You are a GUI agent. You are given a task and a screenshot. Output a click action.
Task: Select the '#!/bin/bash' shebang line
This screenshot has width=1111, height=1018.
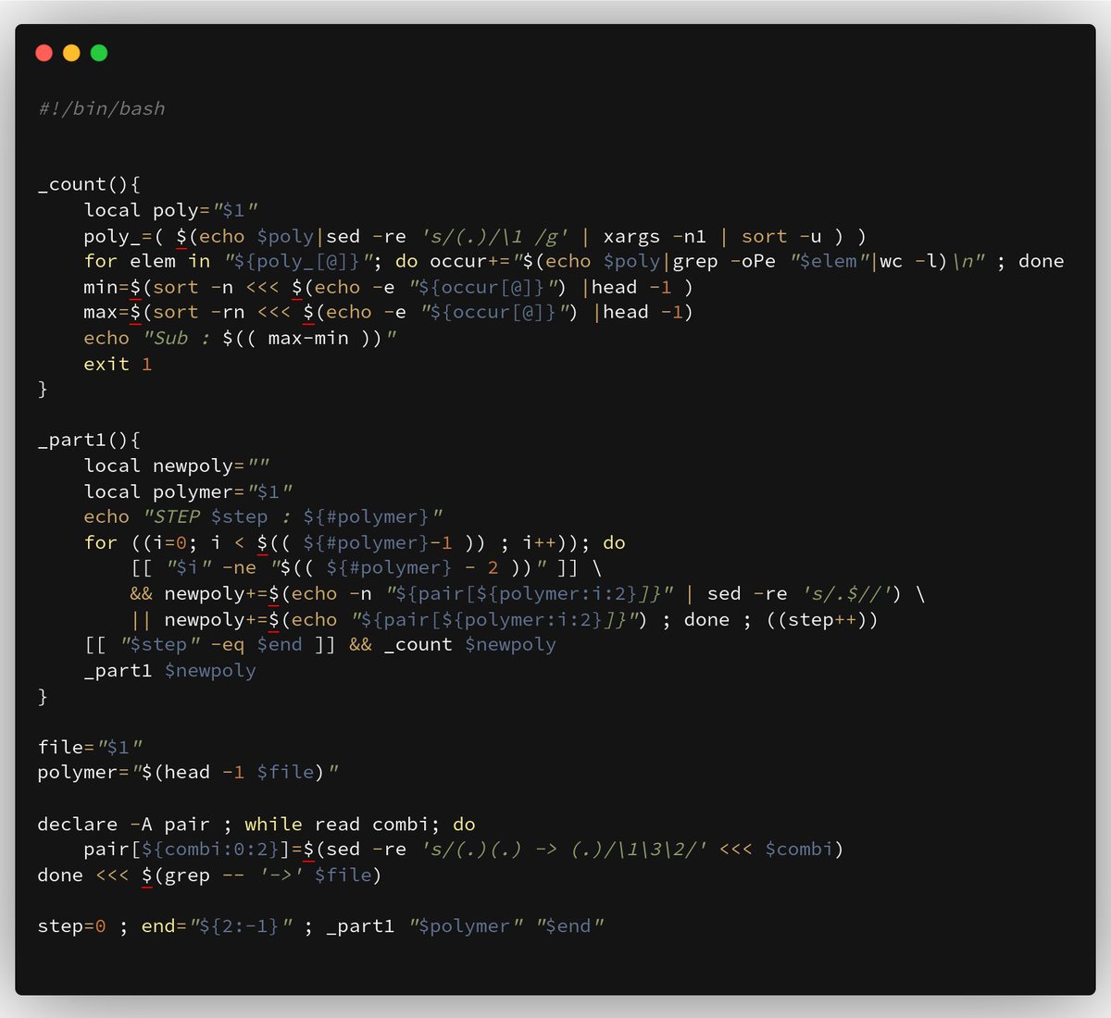click(102, 108)
